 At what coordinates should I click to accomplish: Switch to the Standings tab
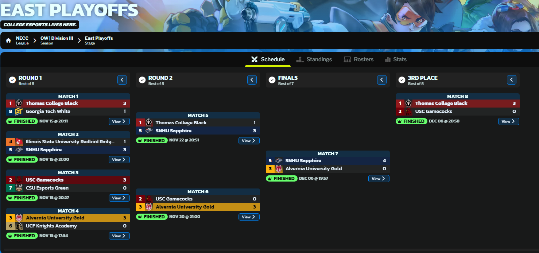(x=319, y=59)
